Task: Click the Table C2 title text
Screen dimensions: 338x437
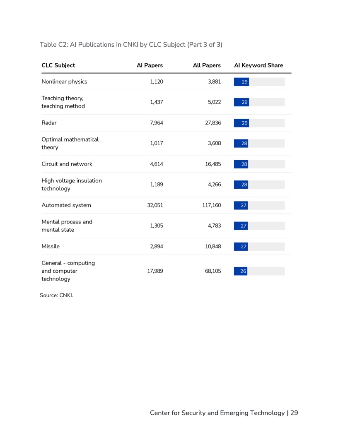Action: [131, 45]
